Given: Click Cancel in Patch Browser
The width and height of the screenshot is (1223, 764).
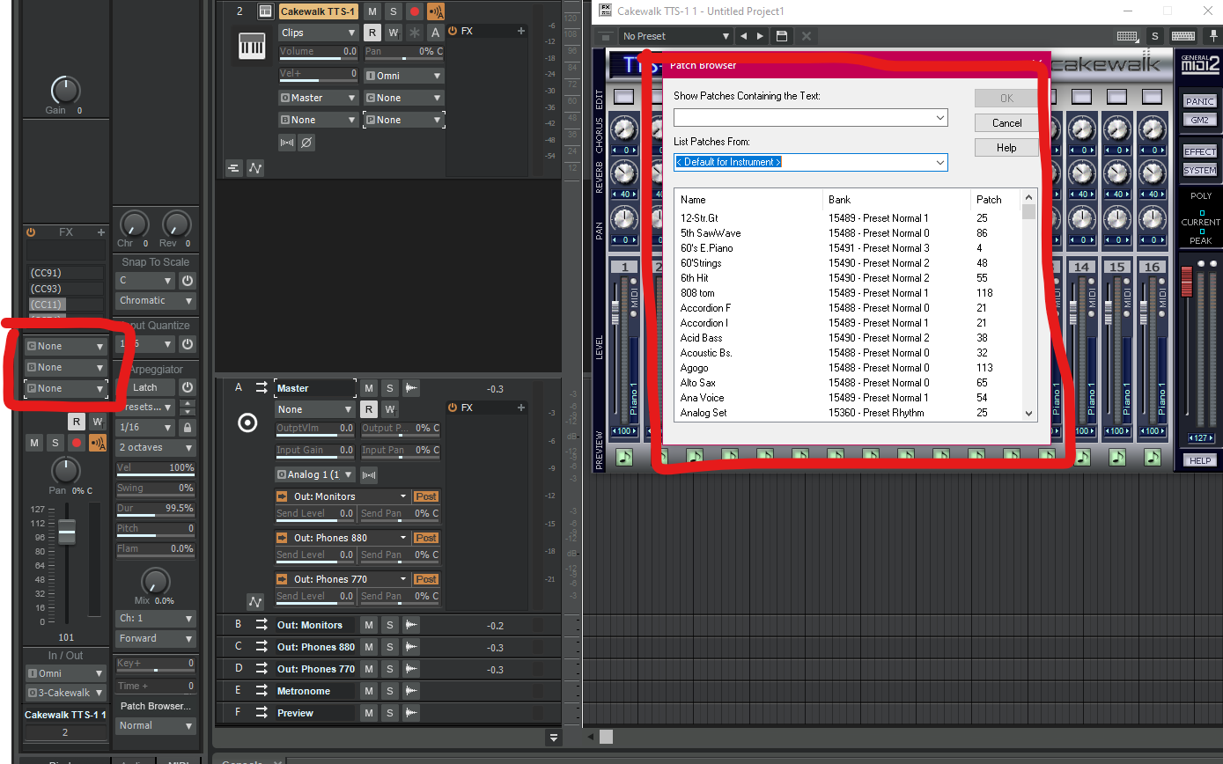Looking at the screenshot, I should pos(1006,123).
